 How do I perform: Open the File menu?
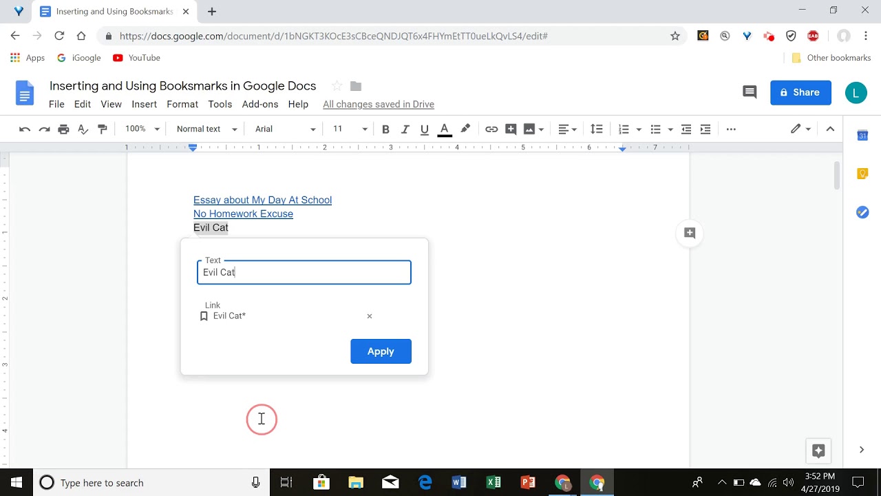tap(56, 104)
